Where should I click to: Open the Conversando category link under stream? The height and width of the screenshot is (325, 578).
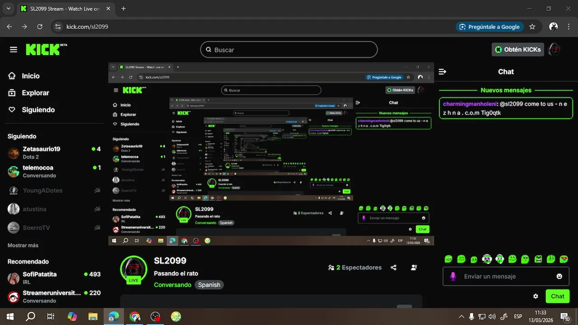[172, 285]
